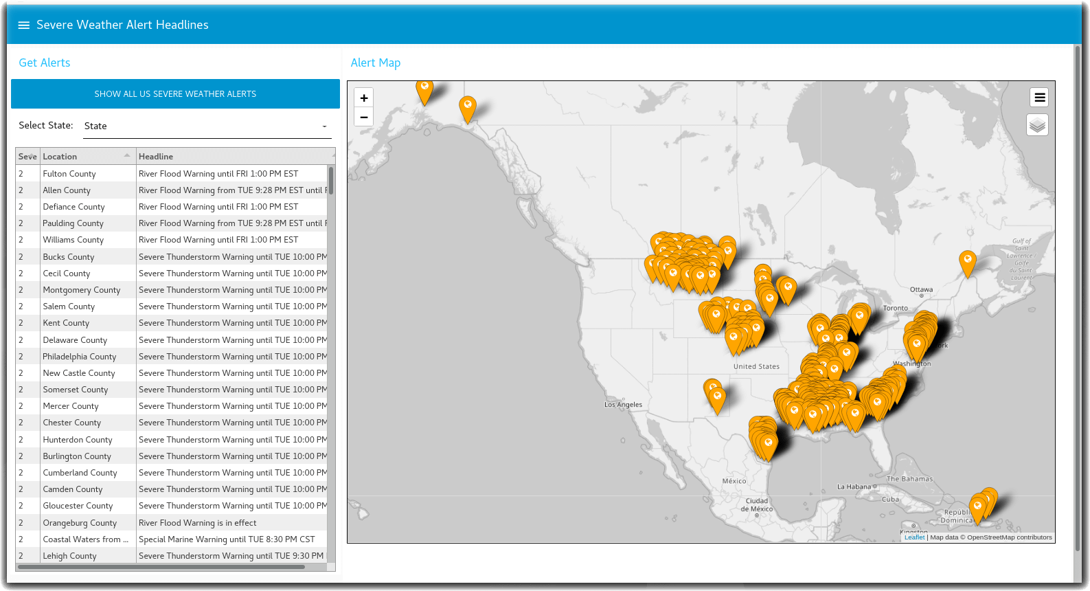The height and width of the screenshot is (591, 1090).
Task: Click 'River Flood Warning is in effect' headline
Action: [x=198, y=523]
